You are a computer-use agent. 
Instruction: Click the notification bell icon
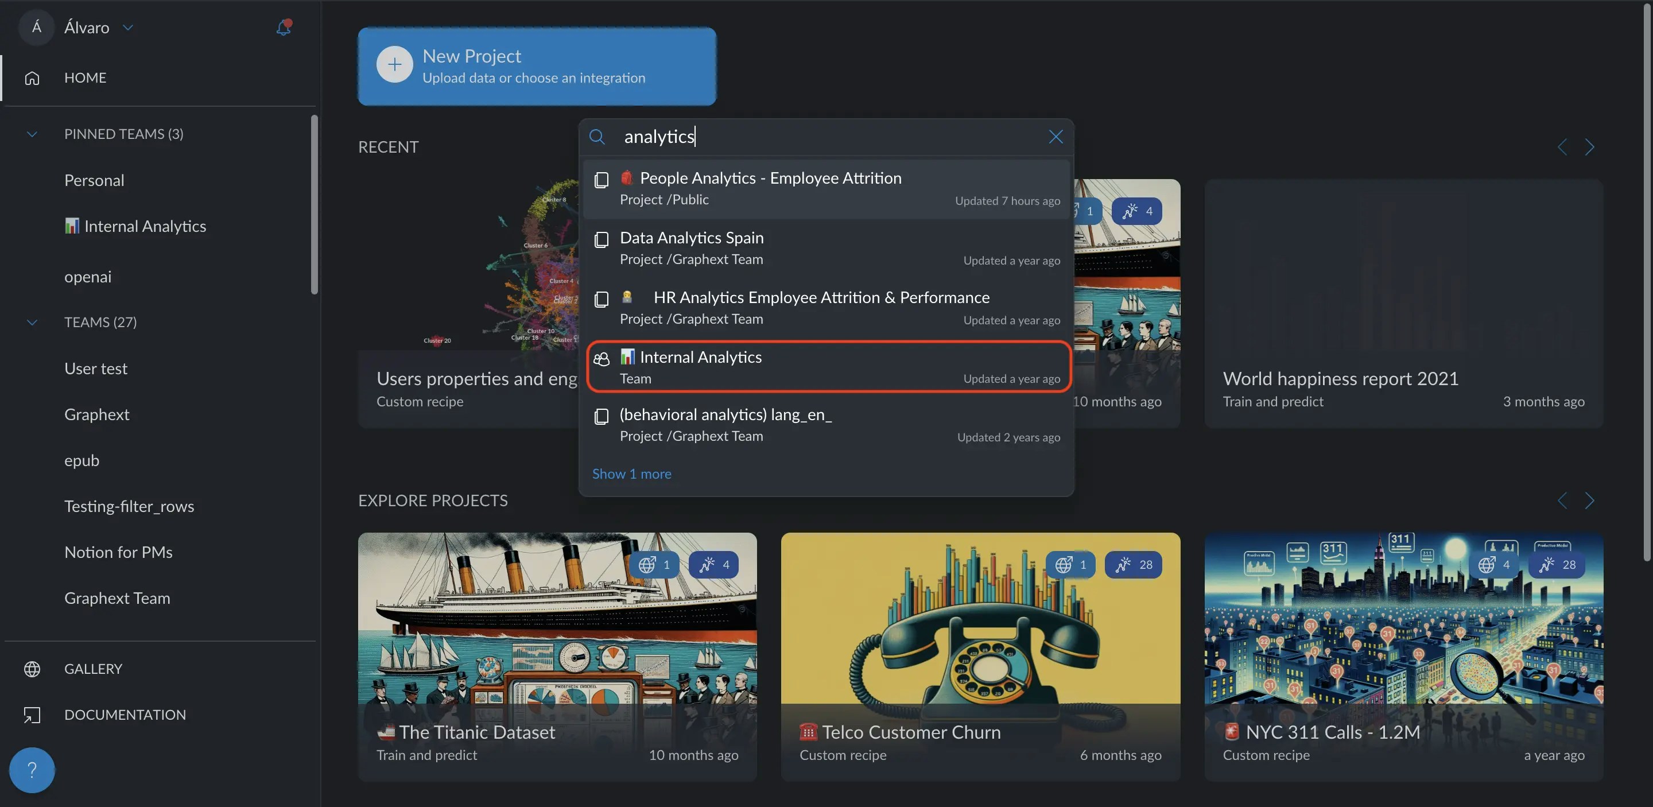283,27
